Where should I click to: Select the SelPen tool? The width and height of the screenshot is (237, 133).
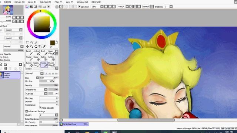click(44, 59)
